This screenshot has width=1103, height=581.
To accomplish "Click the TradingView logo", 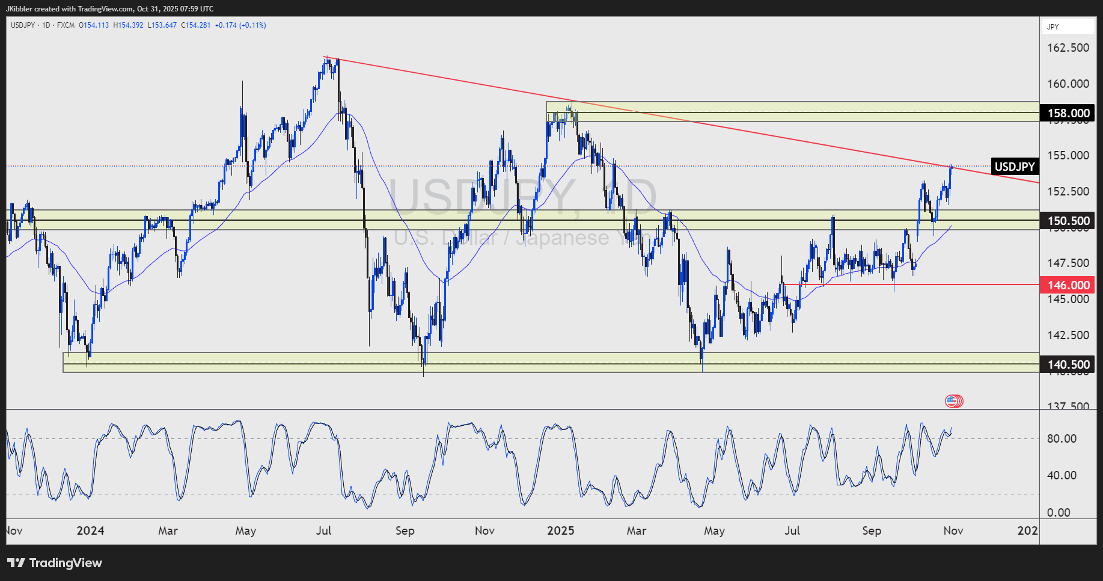I will pyautogui.click(x=54, y=563).
